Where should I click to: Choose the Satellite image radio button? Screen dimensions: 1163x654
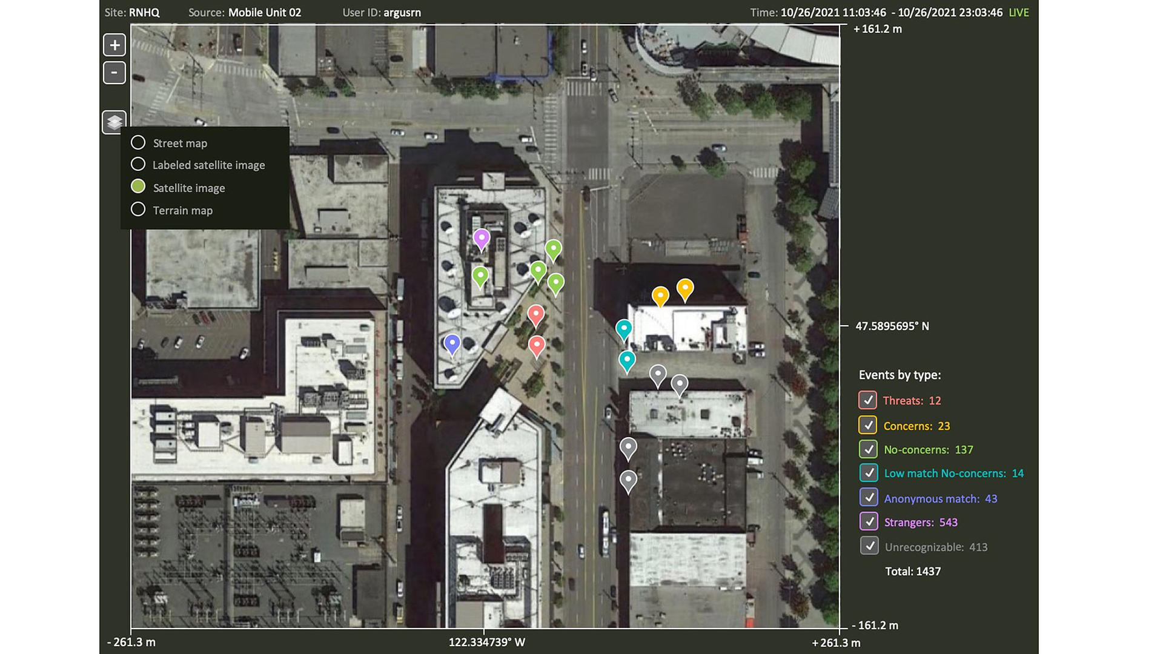138,187
